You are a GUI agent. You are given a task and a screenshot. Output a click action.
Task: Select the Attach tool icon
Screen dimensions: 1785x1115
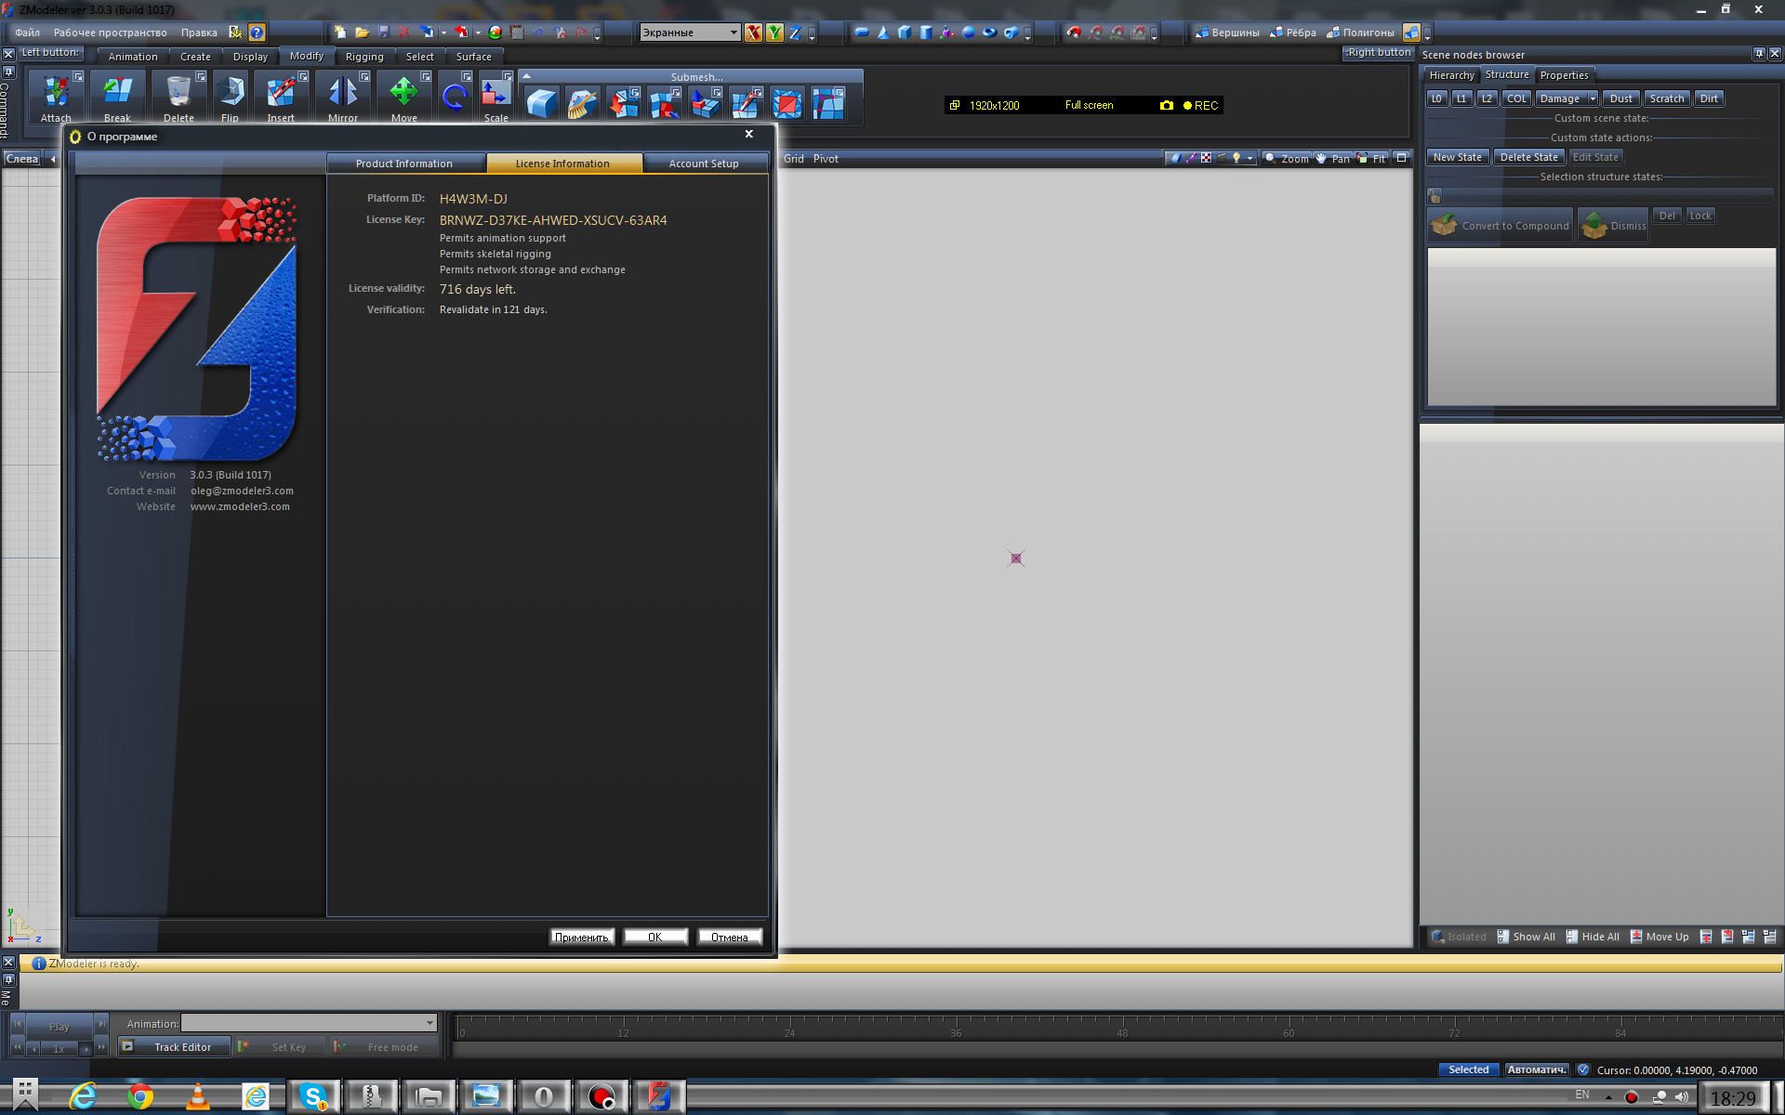point(56,93)
